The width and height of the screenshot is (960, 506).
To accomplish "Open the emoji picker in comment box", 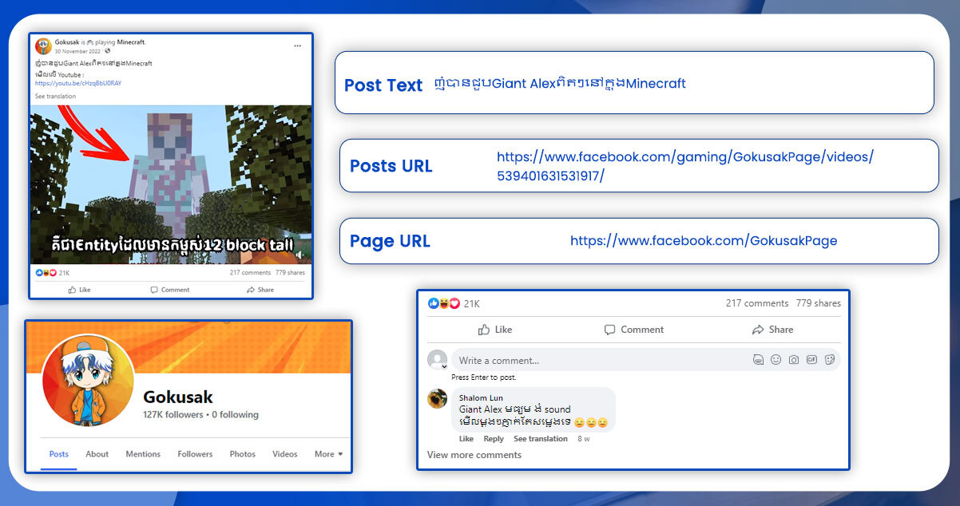I will click(776, 360).
